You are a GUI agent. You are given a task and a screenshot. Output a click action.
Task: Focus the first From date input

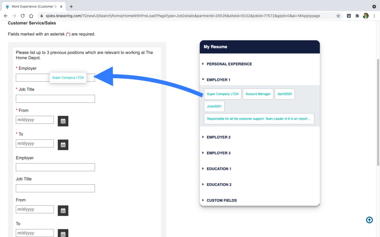point(35,120)
